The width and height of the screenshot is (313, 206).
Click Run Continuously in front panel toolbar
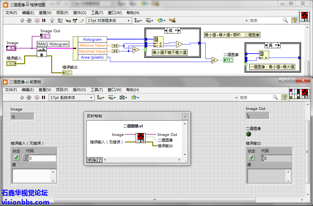click(29, 98)
